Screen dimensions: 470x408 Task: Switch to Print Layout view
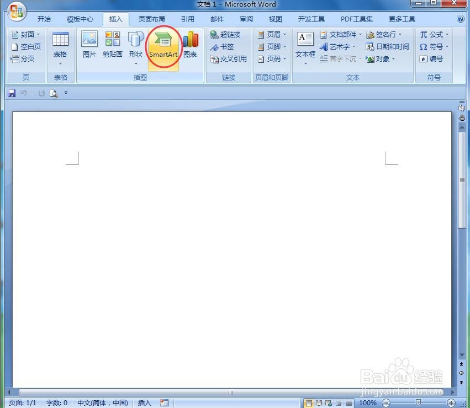pyautogui.click(x=309, y=403)
